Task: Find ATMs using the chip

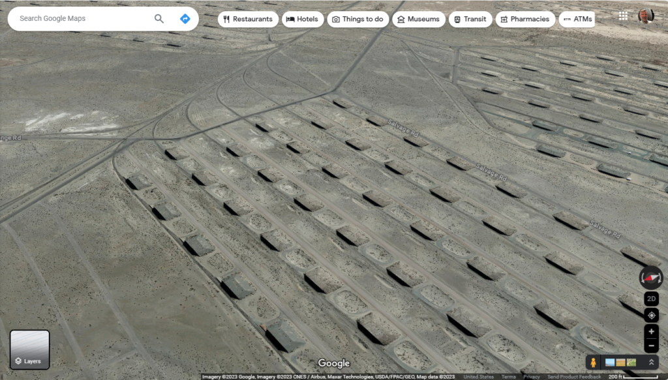Action: point(577,19)
